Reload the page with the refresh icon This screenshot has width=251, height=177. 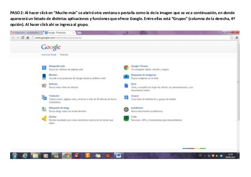coord(23,38)
